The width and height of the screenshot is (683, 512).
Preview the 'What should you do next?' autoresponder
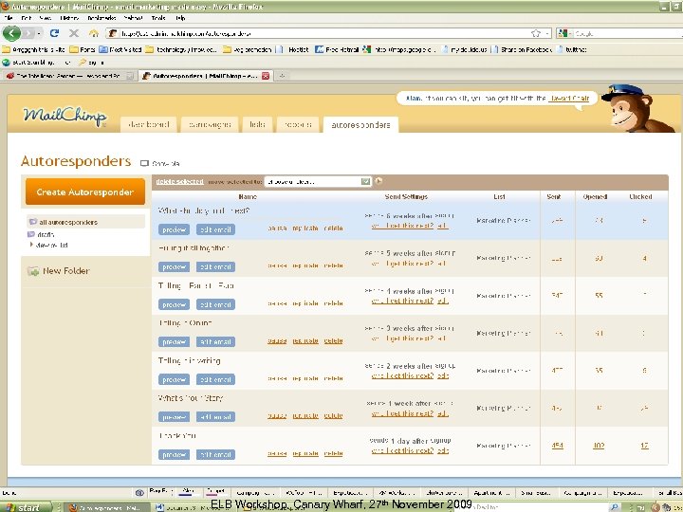174,229
